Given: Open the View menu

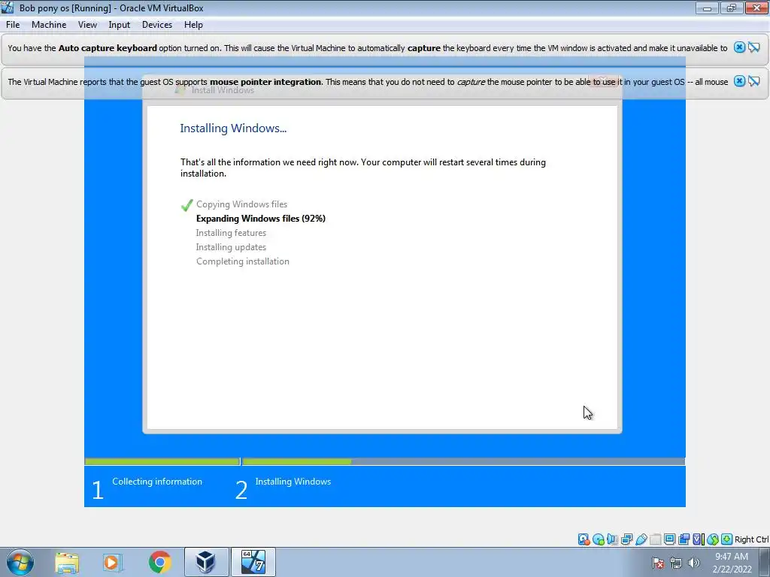Looking at the screenshot, I should (x=87, y=25).
